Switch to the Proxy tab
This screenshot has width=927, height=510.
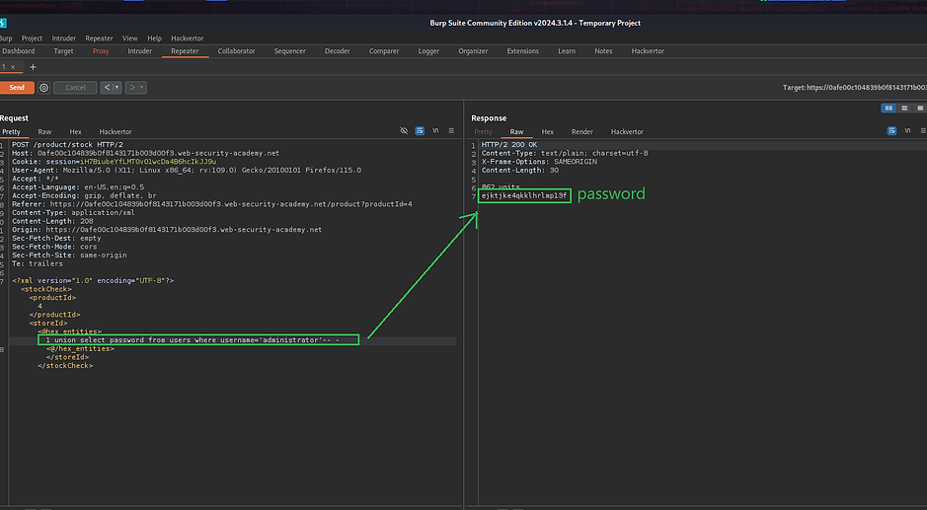[101, 51]
